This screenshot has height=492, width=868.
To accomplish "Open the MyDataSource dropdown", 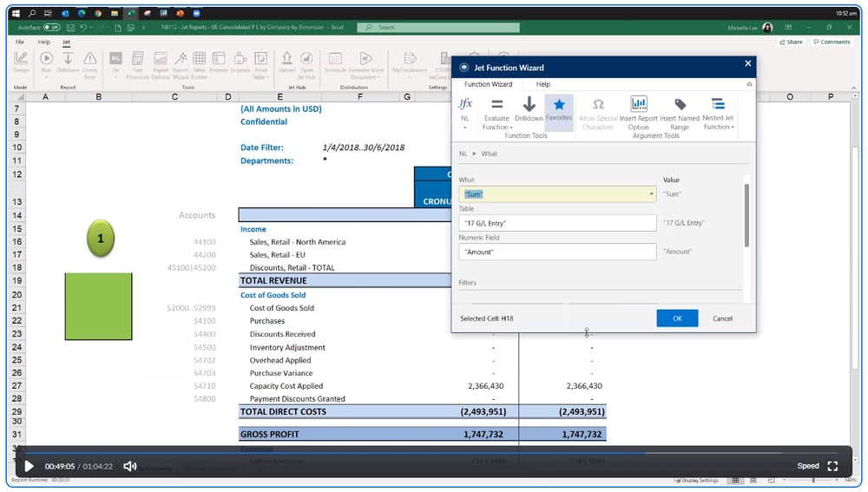I will click(x=410, y=65).
